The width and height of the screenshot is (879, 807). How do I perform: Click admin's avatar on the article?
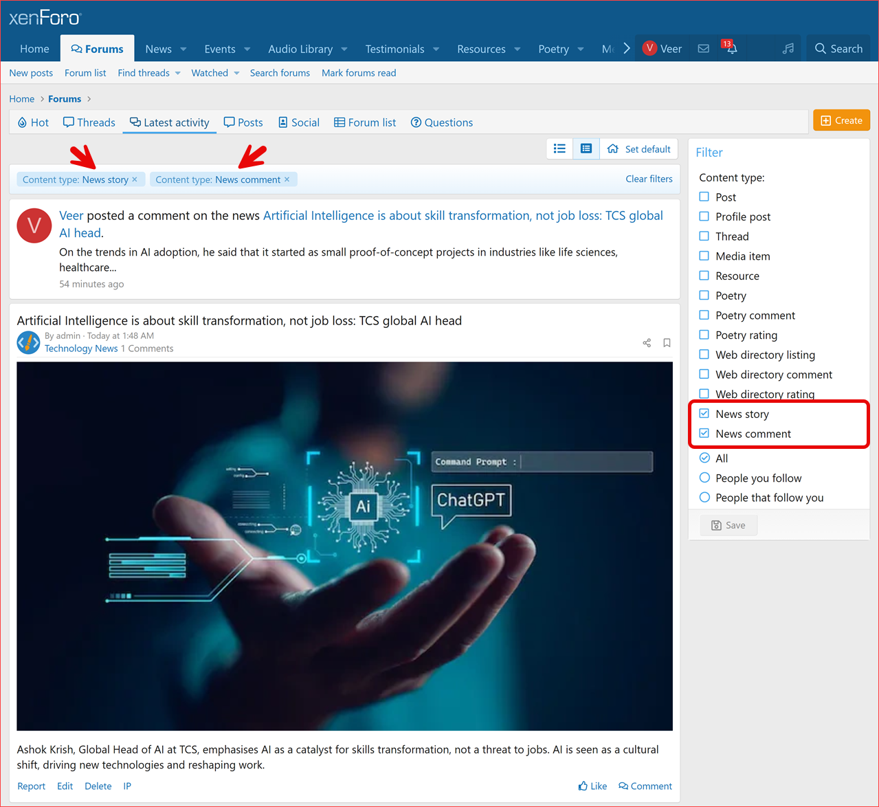pos(28,342)
